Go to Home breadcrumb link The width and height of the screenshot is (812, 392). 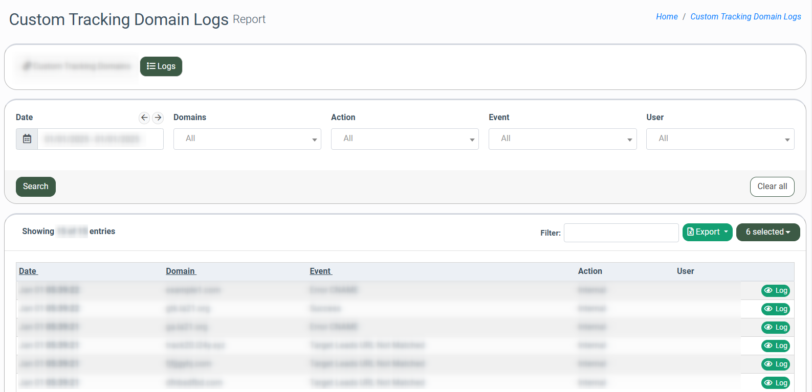[667, 17]
